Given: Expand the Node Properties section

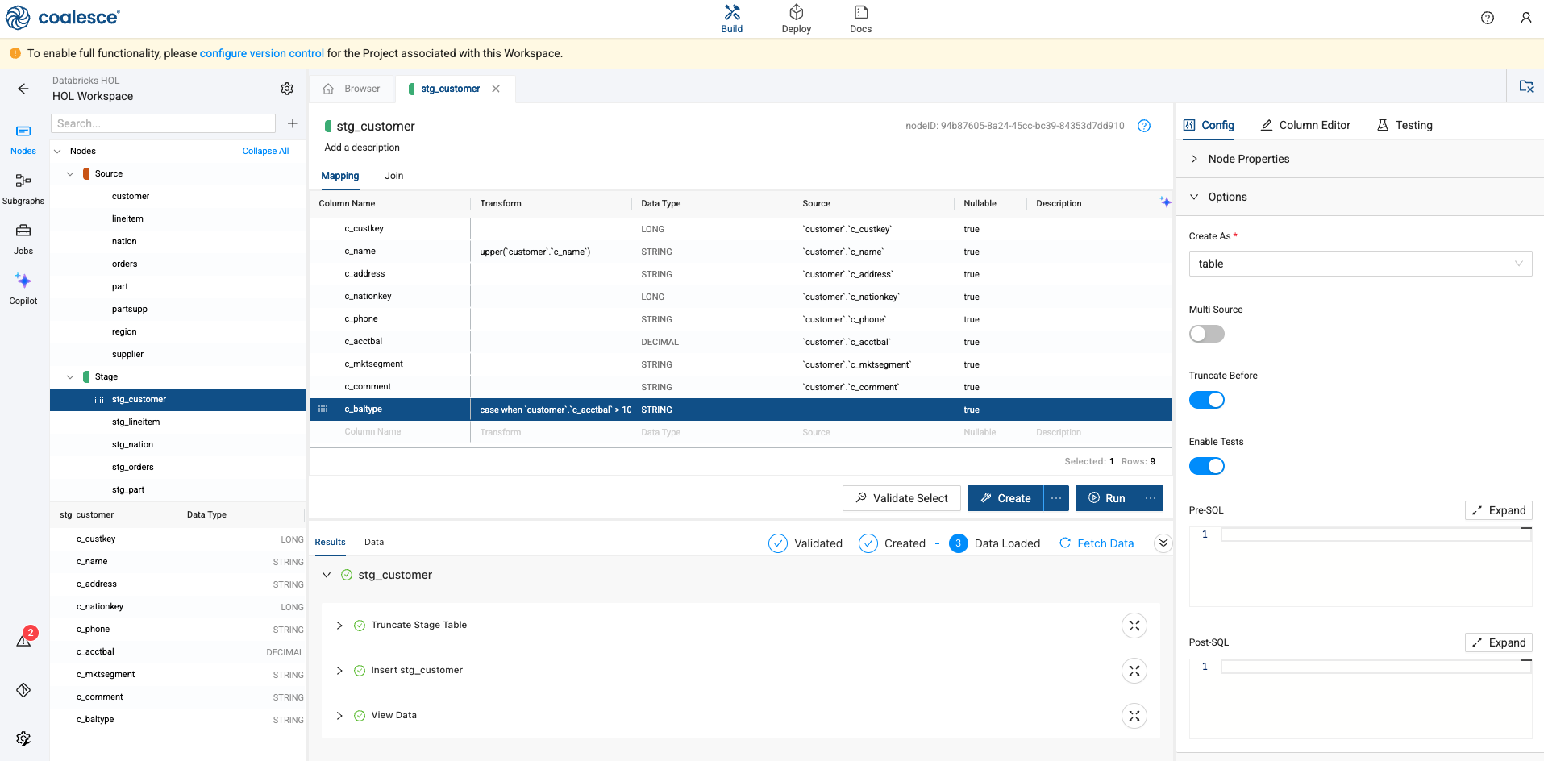Looking at the screenshot, I should pos(1247,159).
